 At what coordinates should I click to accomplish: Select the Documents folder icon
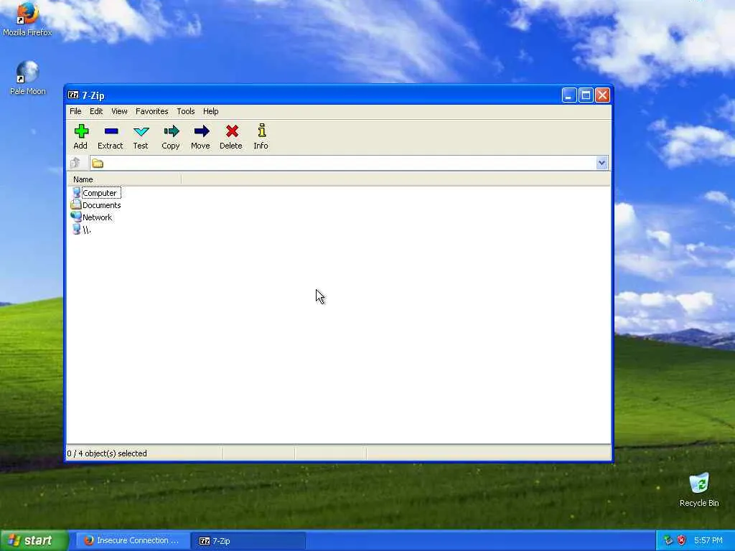(76, 204)
